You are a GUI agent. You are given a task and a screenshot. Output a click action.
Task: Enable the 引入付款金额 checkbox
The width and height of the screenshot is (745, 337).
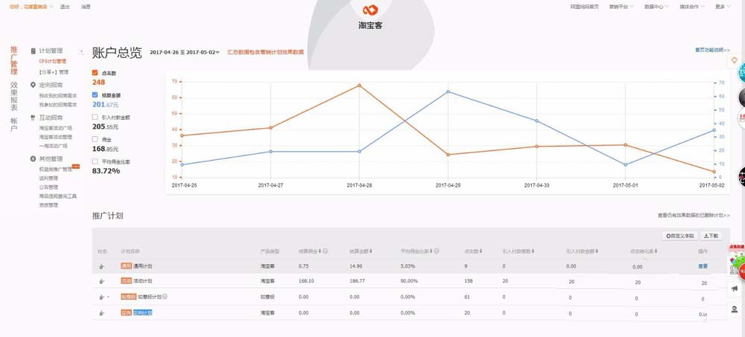[95, 117]
